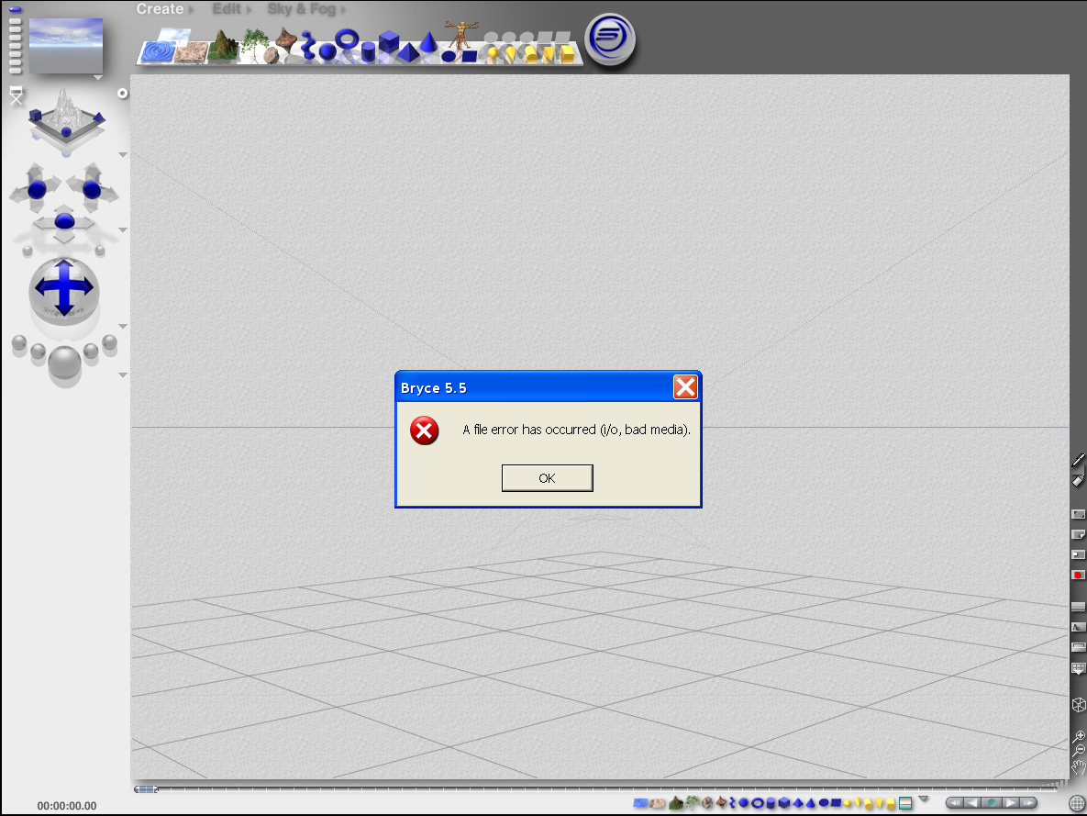Select the top blue memory dot
Screen dimensions: 1087x816
pyautogui.click(x=16, y=10)
